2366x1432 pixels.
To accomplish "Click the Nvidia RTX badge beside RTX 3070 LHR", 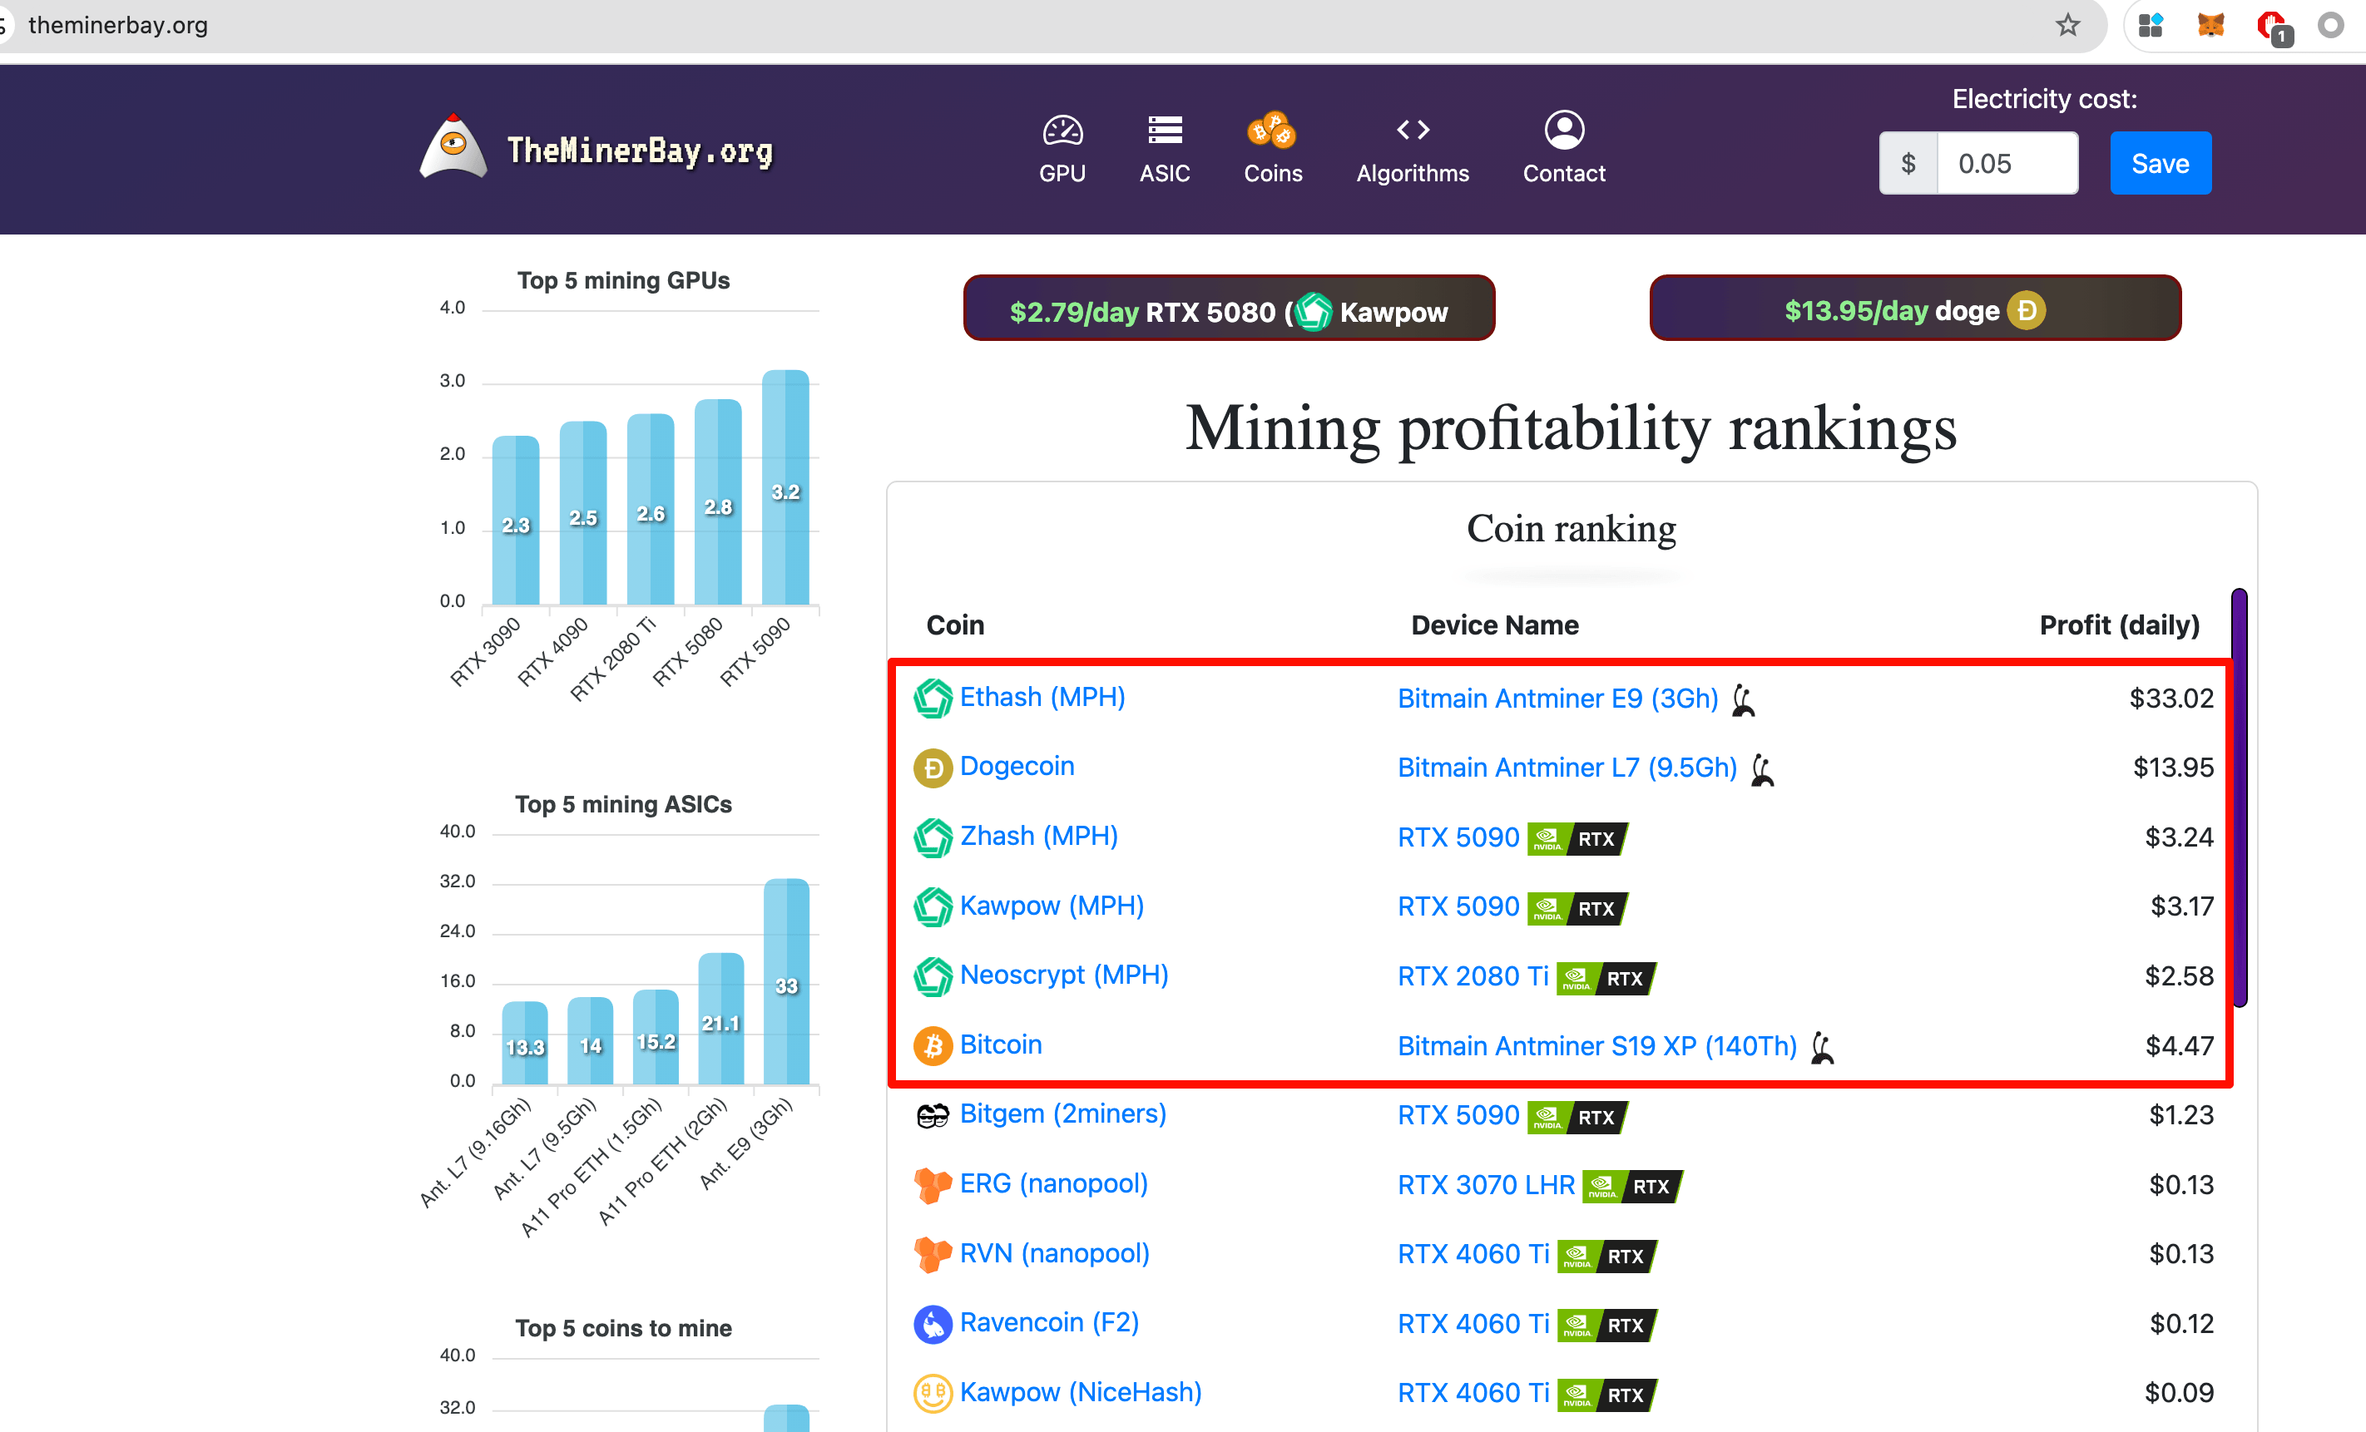I will point(1632,1187).
